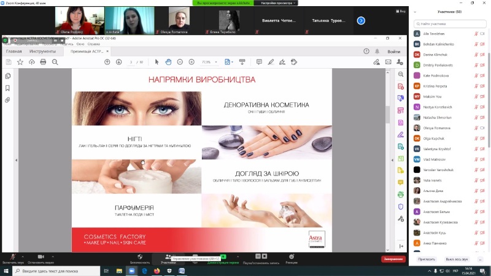The height and width of the screenshot is (276, 491).
Task: Open Реакции reactions button in Zoom
Action: pos(292,258)
